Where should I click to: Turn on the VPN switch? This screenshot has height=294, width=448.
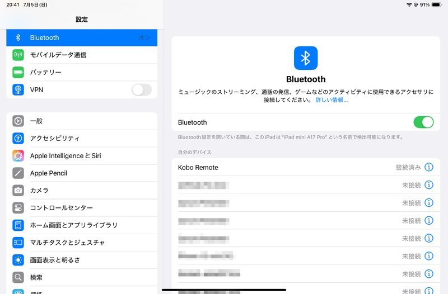(x=142, y=90)
